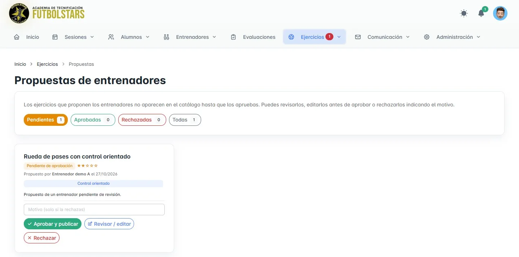Click Inicio in the breadcrumb
Screen dimensions: 519x257
tap(20, 64)
